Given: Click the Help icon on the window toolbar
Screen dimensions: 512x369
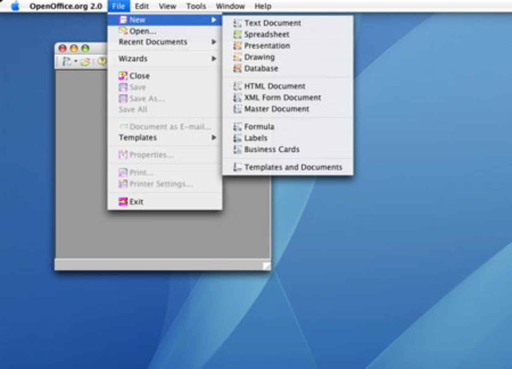Looking at the screenshot, I should tap(102, 61).
